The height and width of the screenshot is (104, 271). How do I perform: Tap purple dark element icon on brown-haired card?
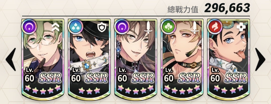coord(122,27)
